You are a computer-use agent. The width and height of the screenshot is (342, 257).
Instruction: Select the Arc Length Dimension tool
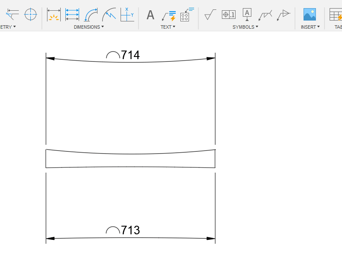91,15
